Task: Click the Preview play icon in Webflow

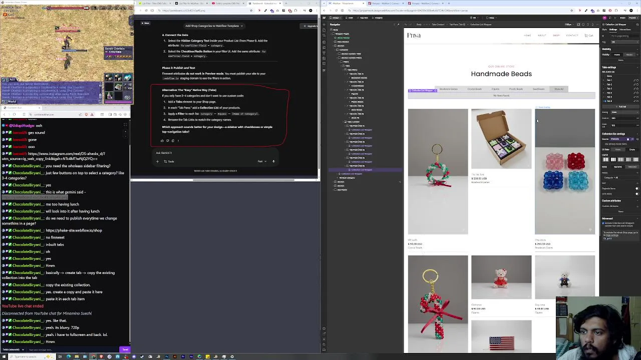Action: coord(615,17)
